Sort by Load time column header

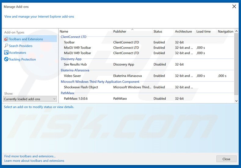pyautogui.click(x=203, y=31)
